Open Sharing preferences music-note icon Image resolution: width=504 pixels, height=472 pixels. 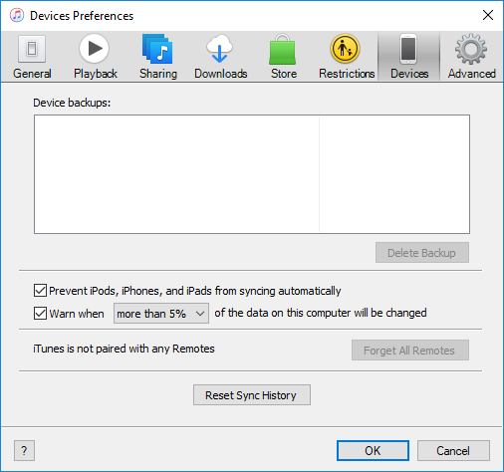[157, 49]
